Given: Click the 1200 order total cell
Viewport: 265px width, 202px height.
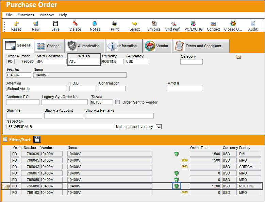Looking at the screenshot, I should click(205, 186).
